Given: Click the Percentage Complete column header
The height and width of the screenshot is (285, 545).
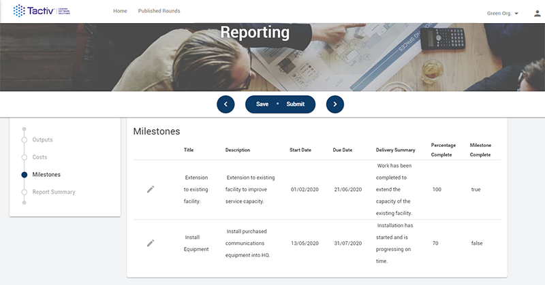Looking at the screenshot, I should [x=443, y=150].
